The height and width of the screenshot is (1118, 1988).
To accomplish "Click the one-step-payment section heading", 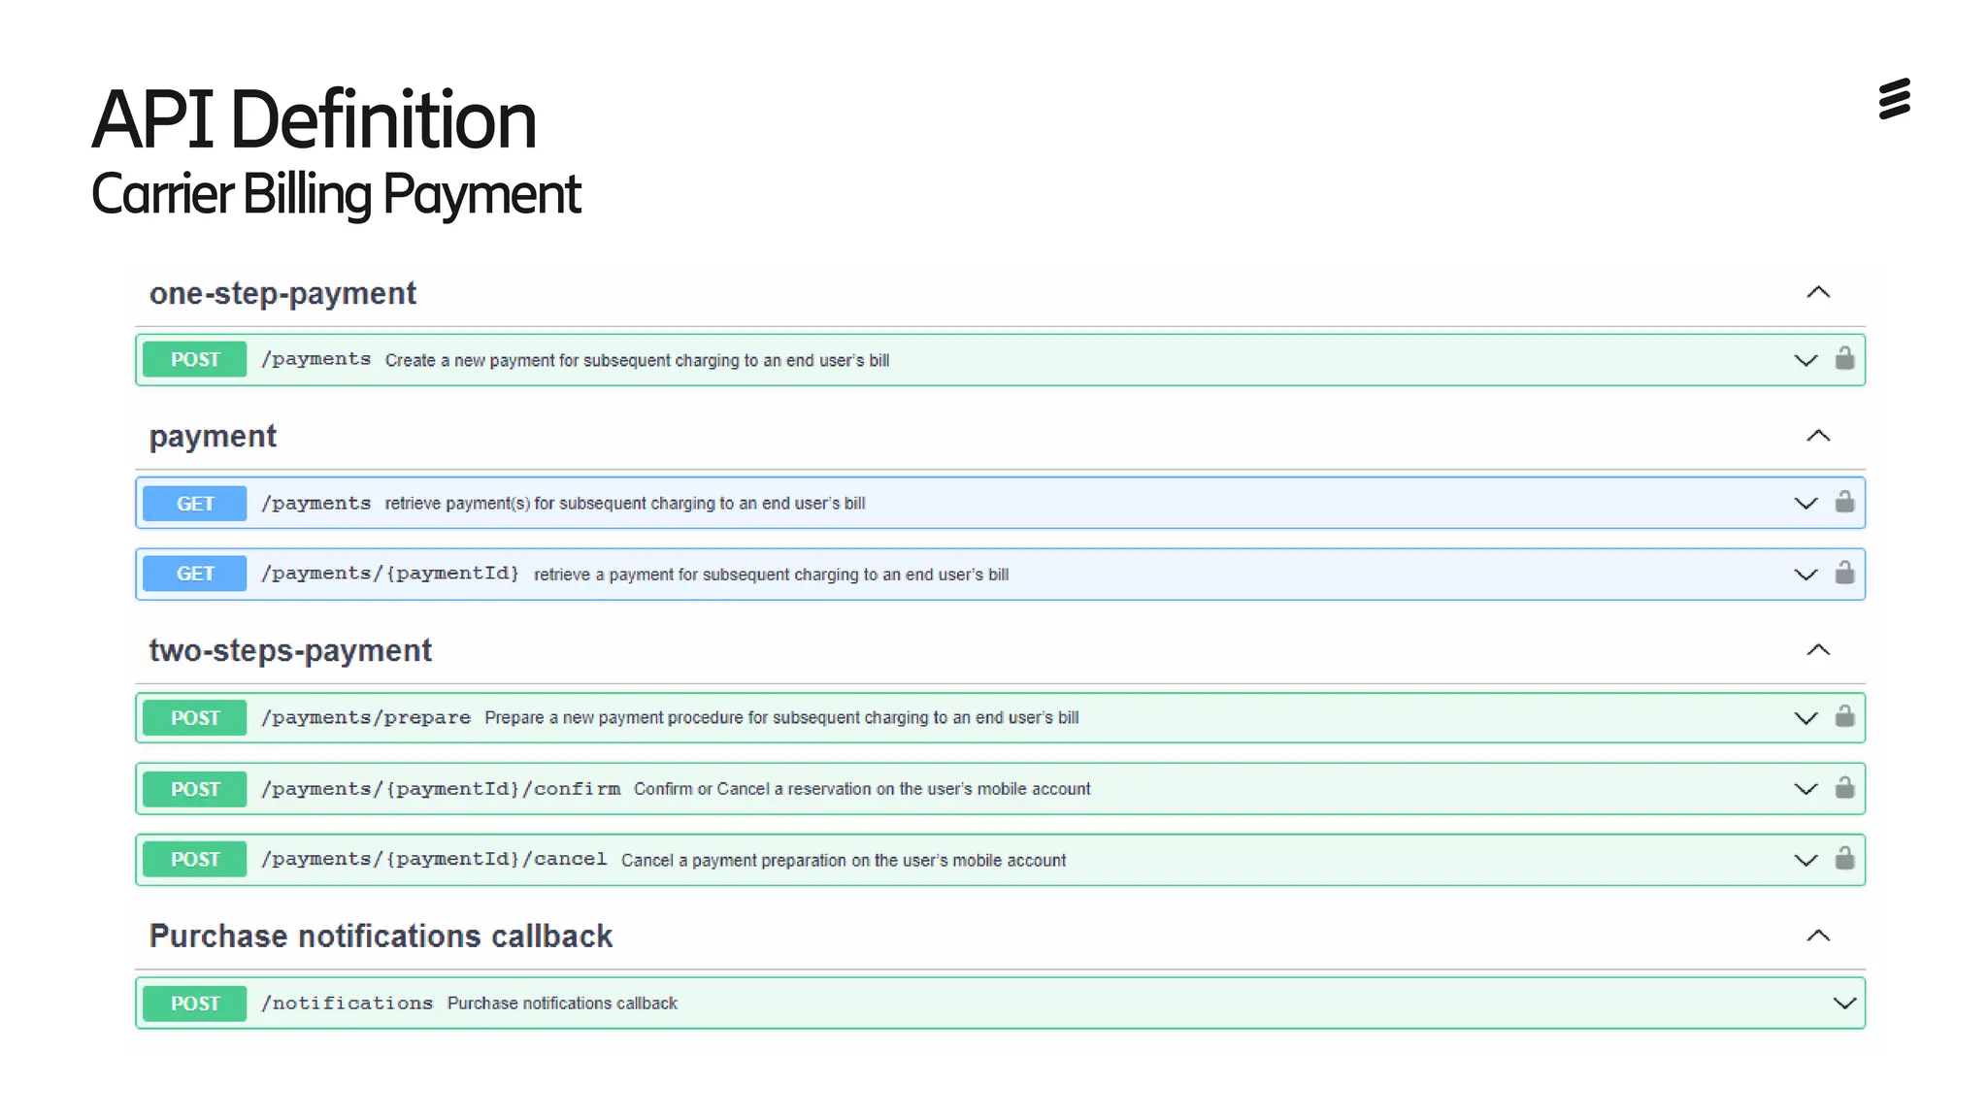I will coord(282,293).
